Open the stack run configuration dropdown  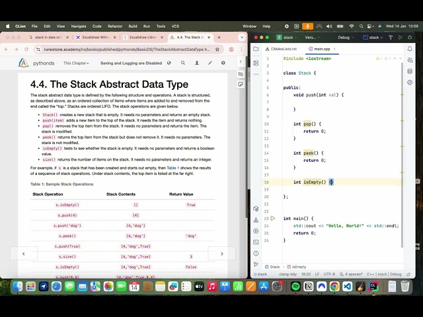[x=373, y=38]
